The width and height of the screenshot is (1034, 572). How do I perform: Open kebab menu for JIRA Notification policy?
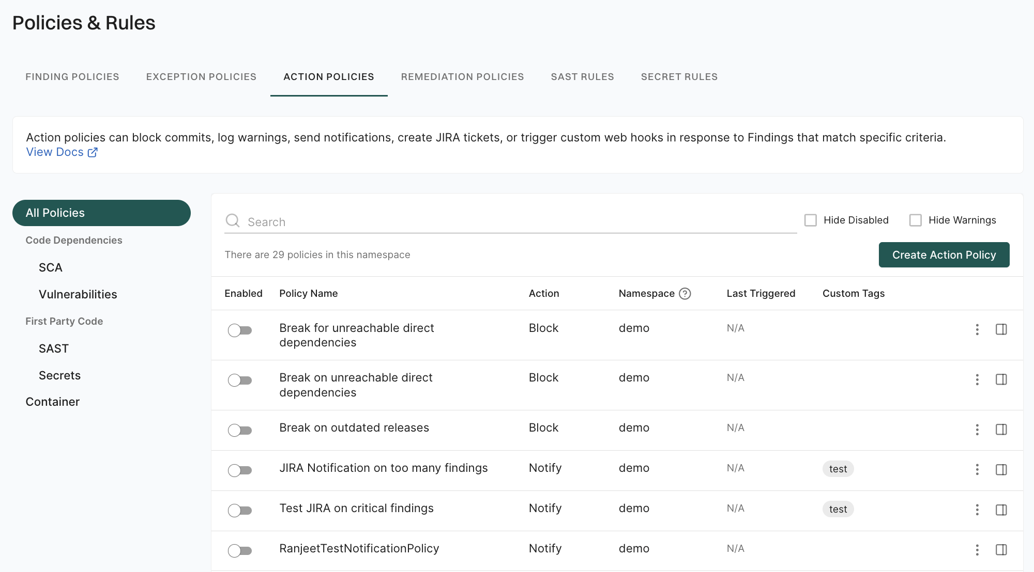coord(977,469)
